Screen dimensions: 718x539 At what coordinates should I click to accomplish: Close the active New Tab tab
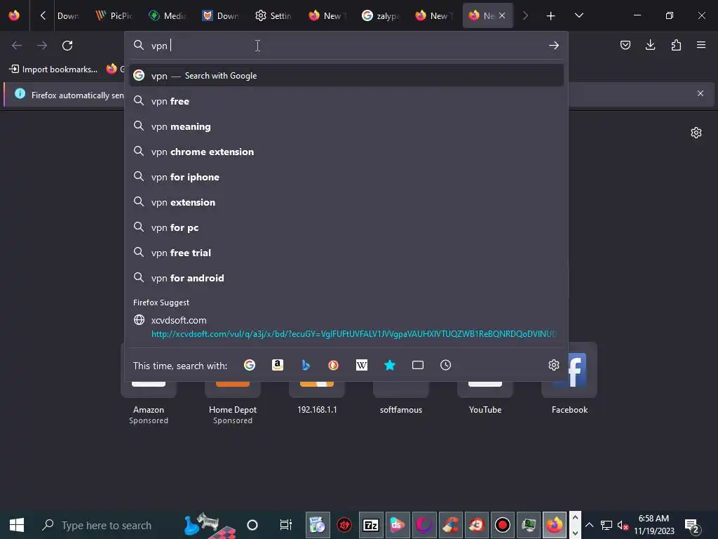(x=502, y=15)
